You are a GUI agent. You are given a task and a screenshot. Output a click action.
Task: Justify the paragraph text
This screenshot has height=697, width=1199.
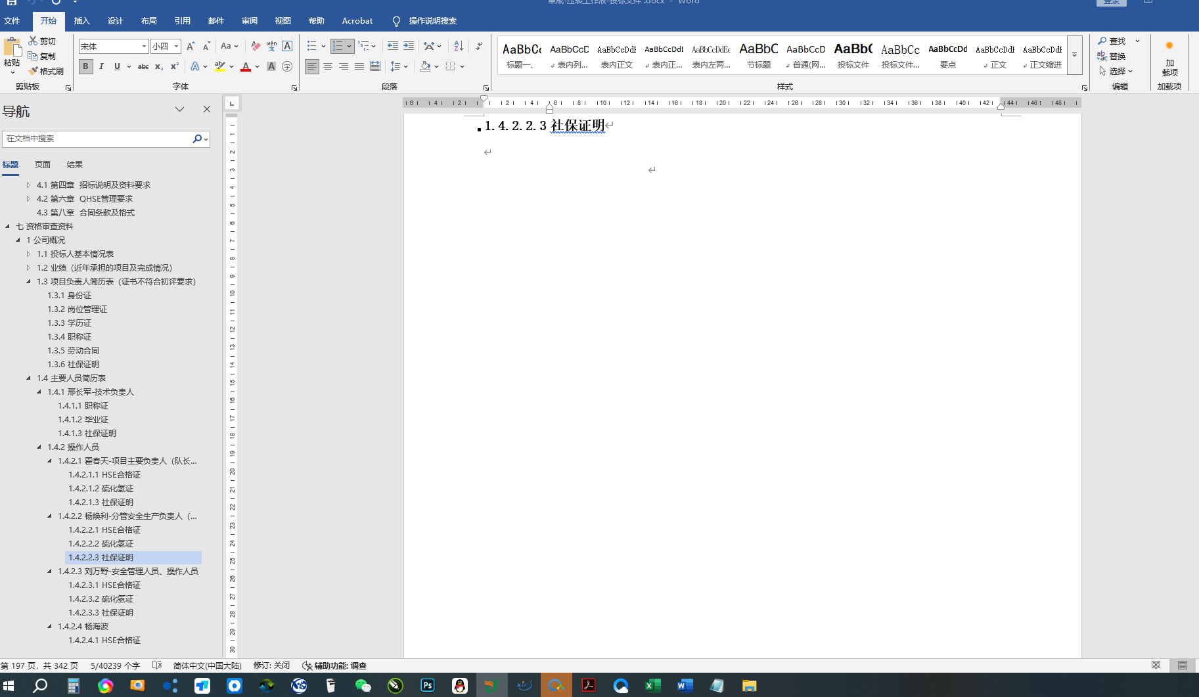click(359, 66)
